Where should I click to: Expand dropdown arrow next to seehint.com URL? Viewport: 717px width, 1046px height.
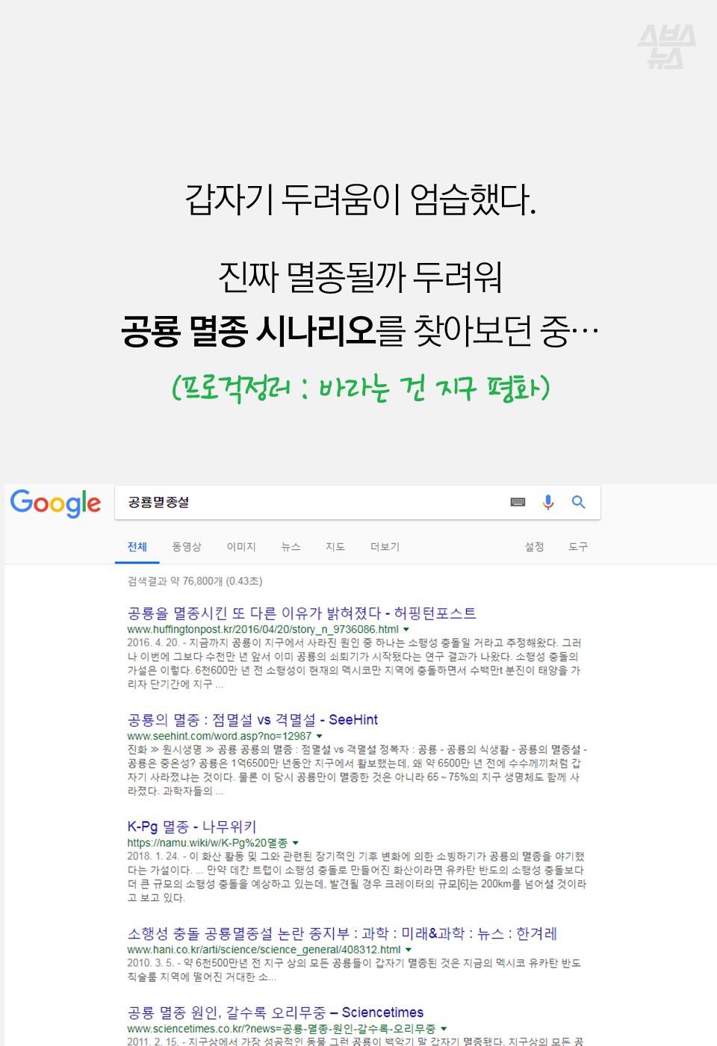coord(319,737)
